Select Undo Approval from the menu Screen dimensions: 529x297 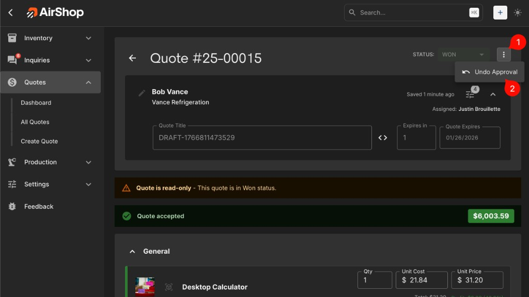pos(490,72)
